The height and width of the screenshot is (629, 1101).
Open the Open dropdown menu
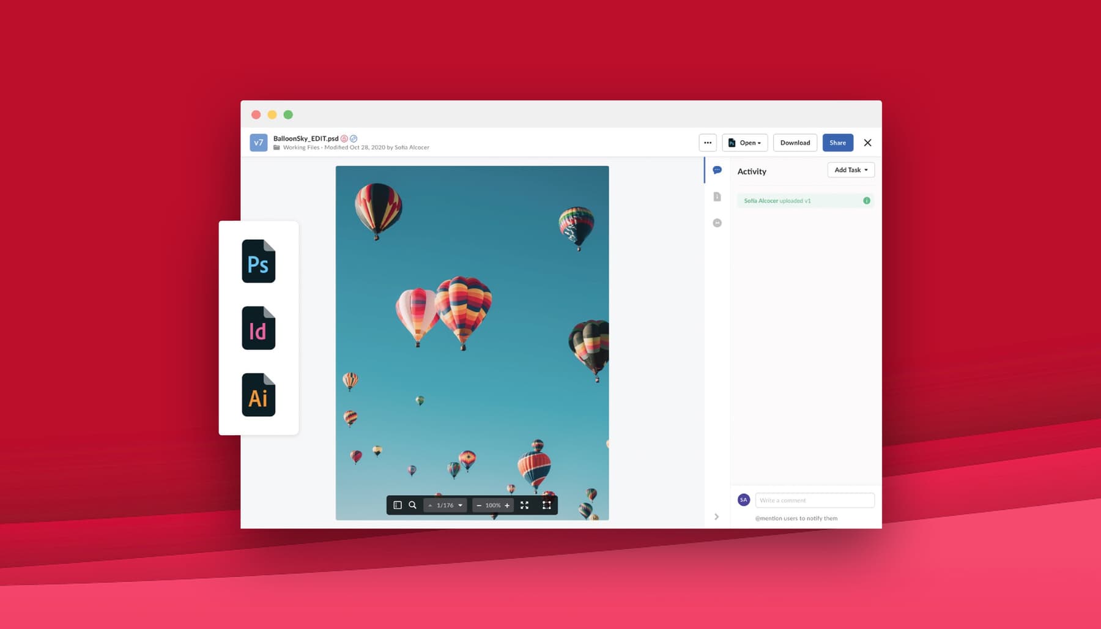pyautogui.click(x=745, y=143)
